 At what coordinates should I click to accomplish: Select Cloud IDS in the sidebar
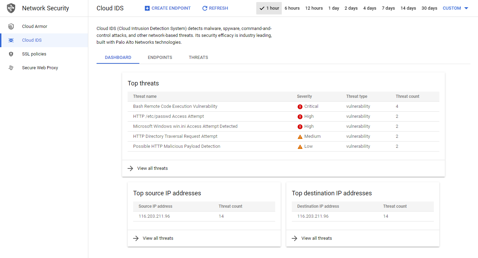(x=44, y=40)
